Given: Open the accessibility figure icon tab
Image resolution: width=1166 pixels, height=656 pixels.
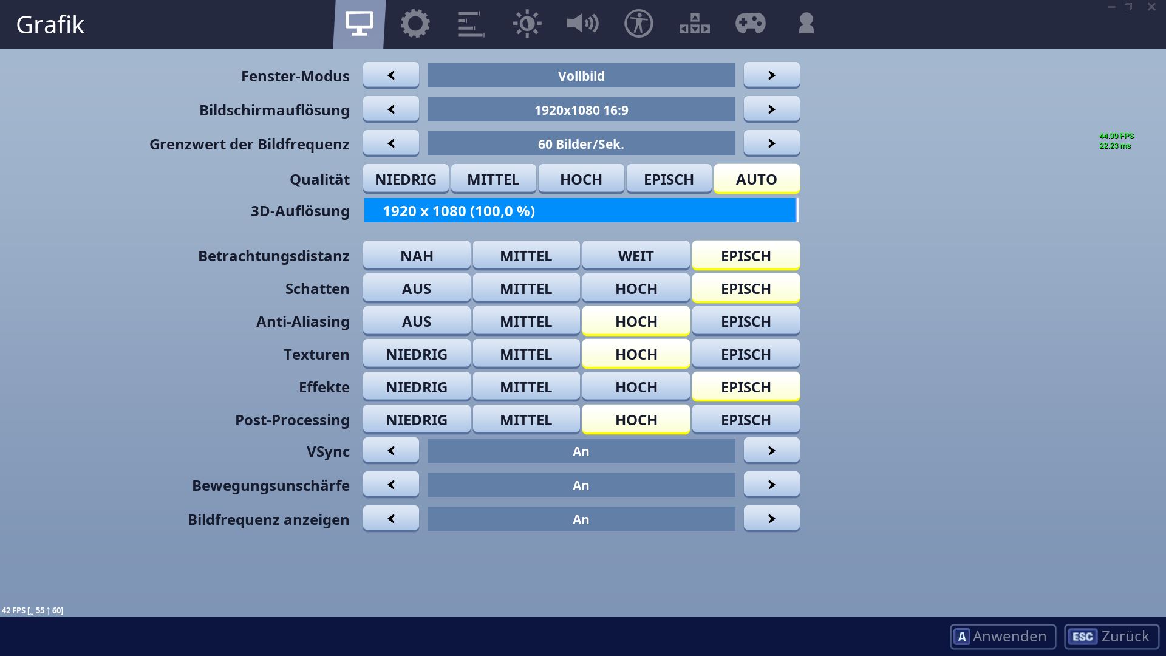Looking at the screenshot, I should click(638, 24).
